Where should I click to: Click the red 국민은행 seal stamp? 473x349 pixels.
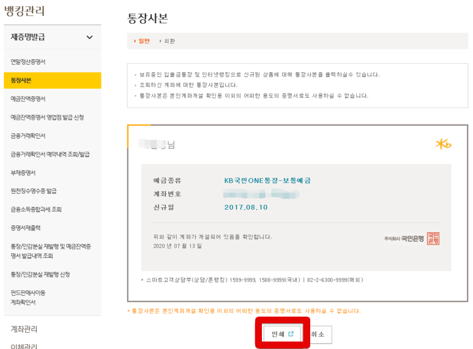click(433, 239)
